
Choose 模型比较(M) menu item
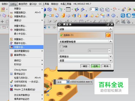[x=26, y=85]
